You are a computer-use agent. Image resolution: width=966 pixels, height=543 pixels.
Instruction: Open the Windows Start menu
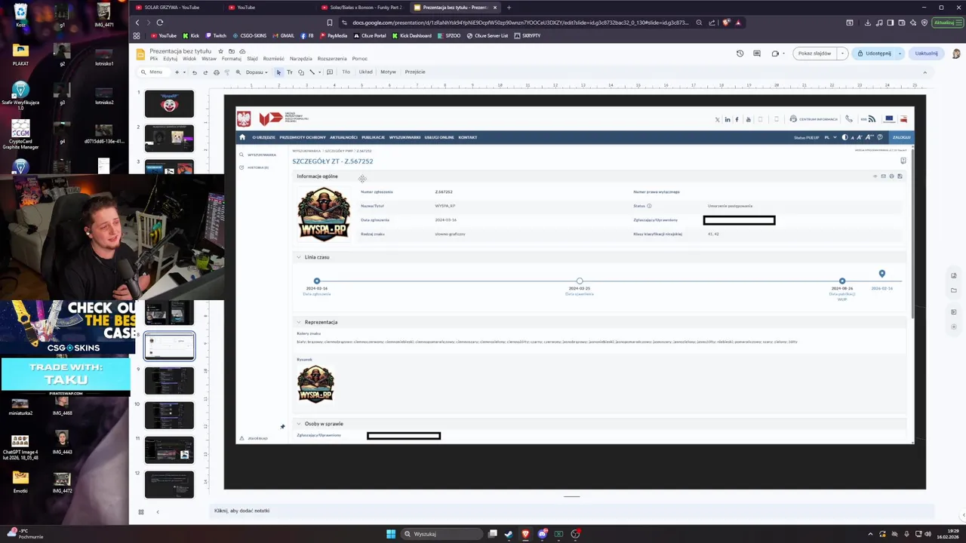click(391, 534)
